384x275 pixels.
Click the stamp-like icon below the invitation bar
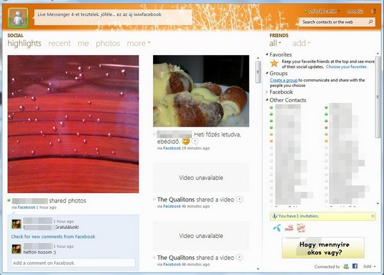click(x=301, y=228)
